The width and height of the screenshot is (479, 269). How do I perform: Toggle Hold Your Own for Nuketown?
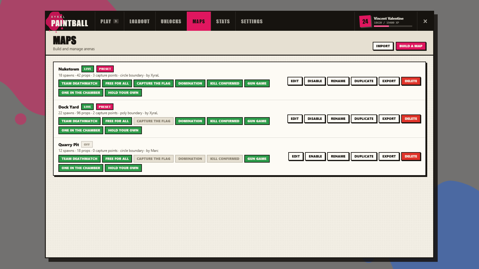(x=123, y=93)
